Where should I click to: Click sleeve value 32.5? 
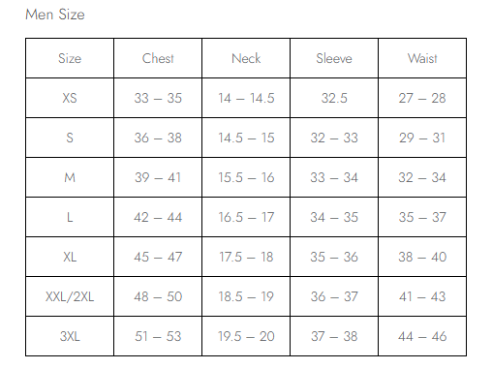pos(334,98)
